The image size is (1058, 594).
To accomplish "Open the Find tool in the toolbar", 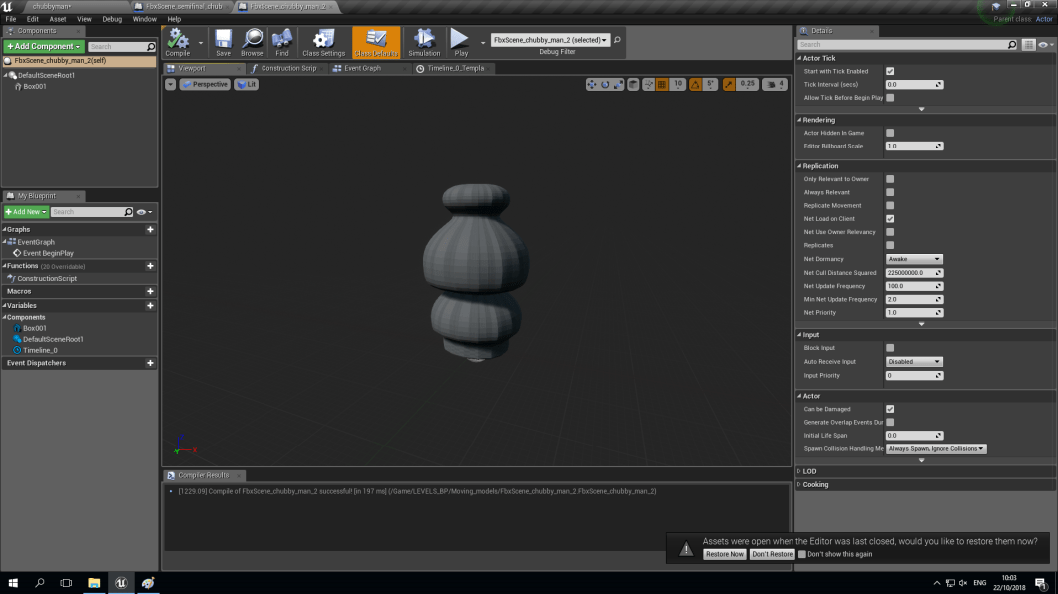I will click(282, 42).
